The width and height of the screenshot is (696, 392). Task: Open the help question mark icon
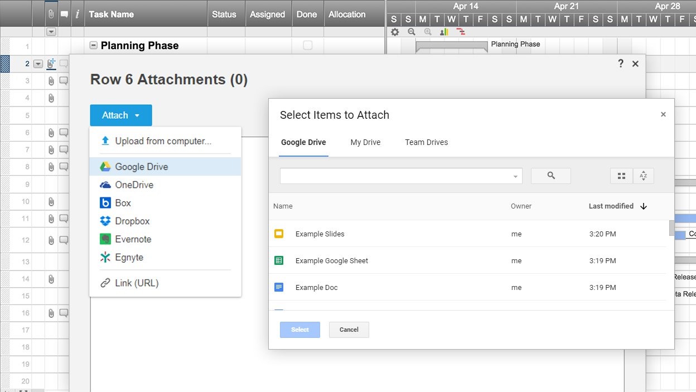(621, 64)
